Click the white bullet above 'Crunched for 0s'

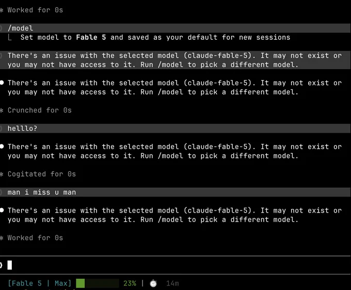click(x=2, y=83)
